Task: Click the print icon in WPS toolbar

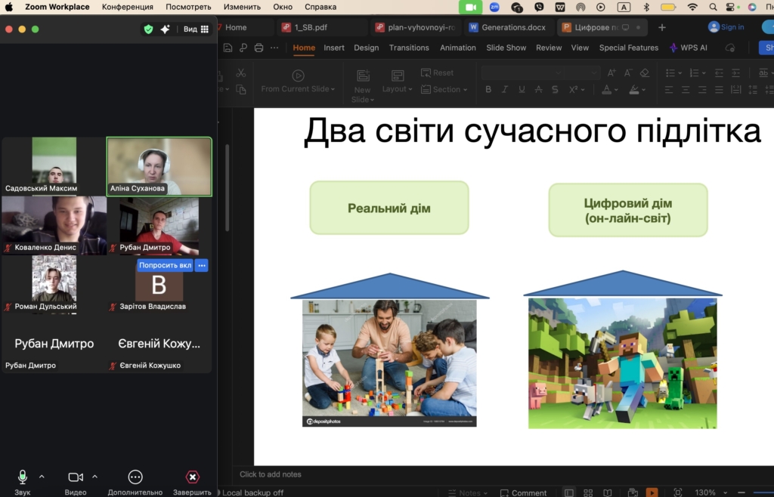Action: coord(259,48)
